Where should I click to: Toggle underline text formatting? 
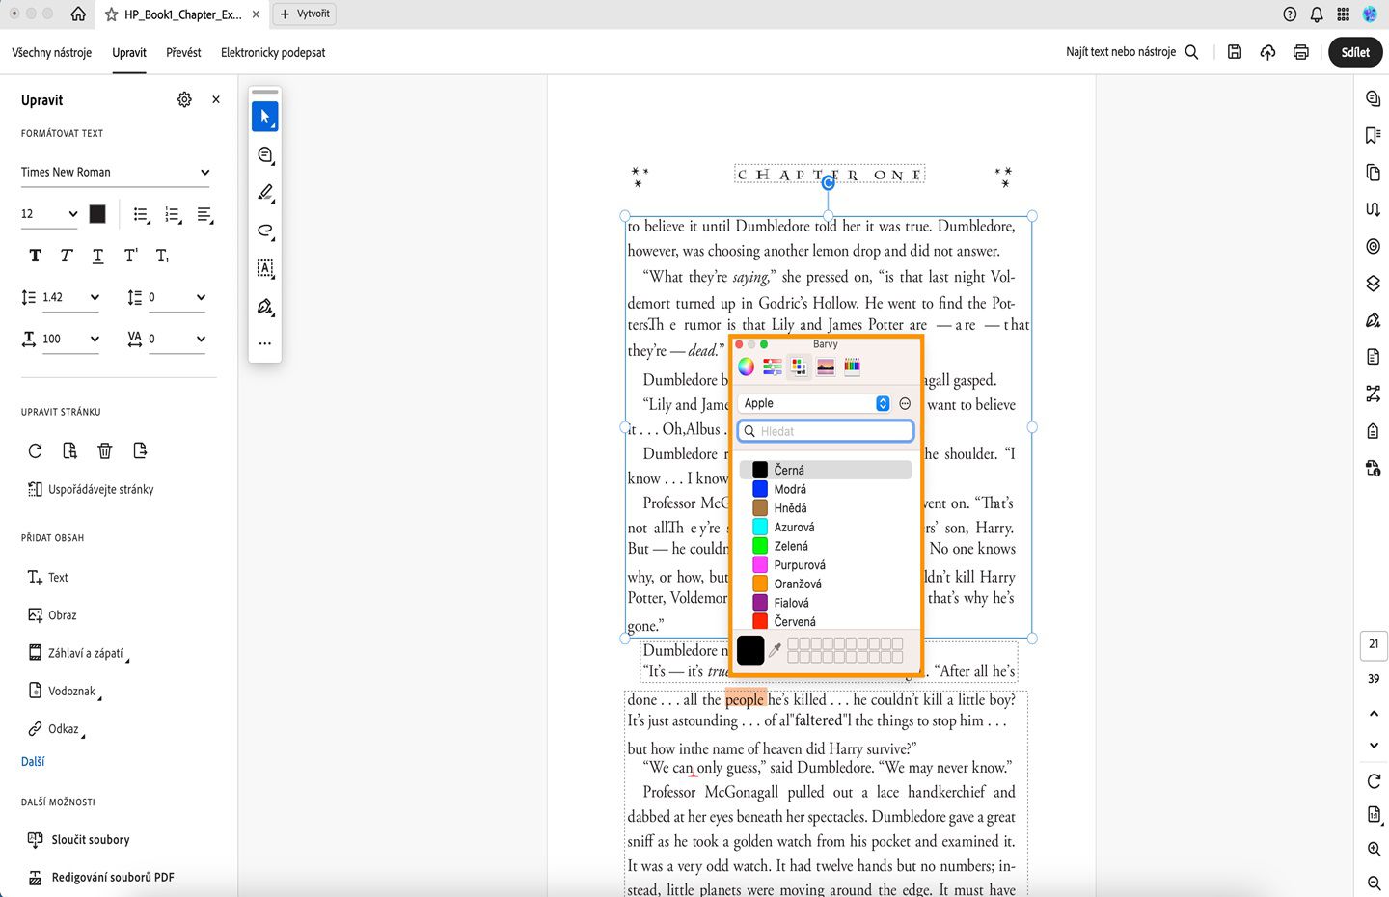[x=98, y=256]
